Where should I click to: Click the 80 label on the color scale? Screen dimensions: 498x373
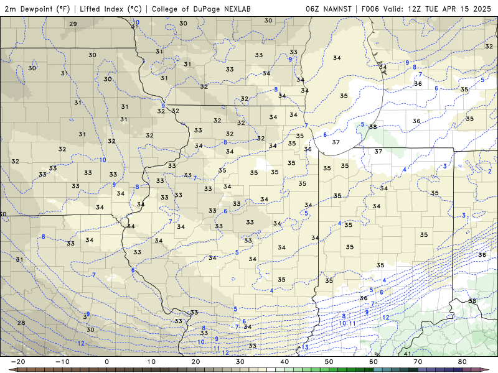point(463,362)
